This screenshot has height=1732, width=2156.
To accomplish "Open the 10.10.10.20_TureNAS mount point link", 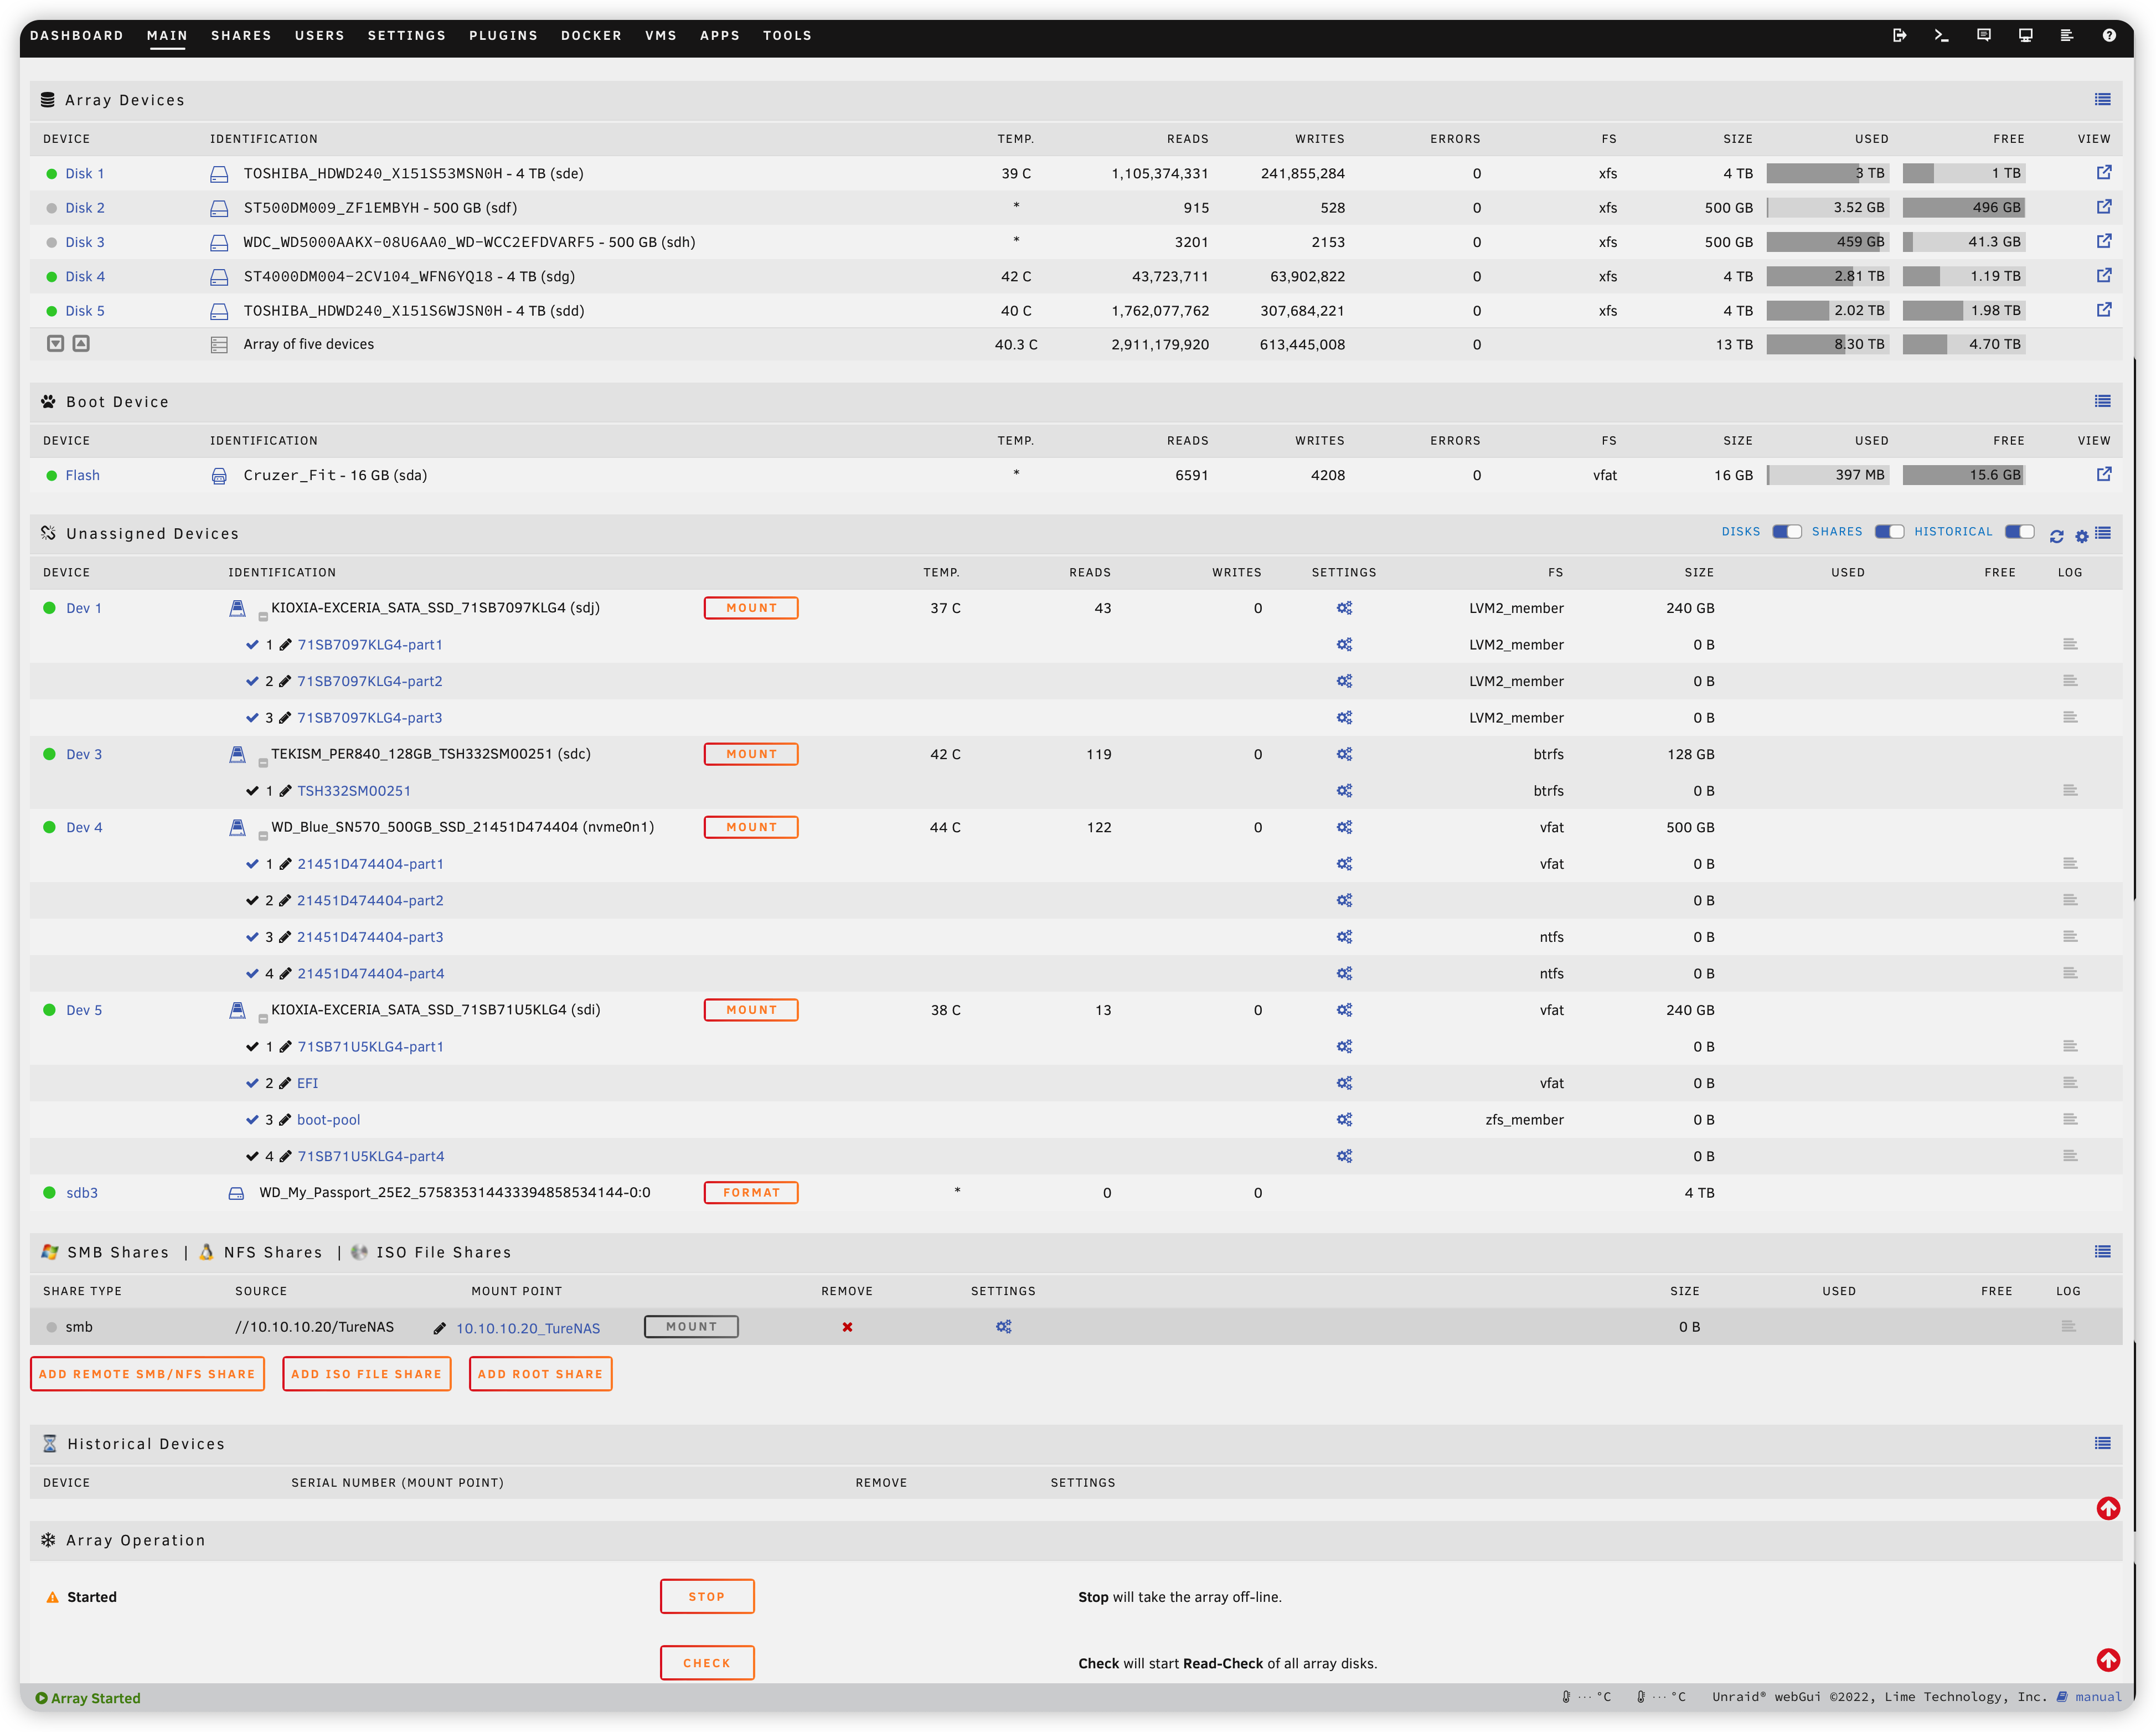I will pyautogui.click(x=528, y=1328).
